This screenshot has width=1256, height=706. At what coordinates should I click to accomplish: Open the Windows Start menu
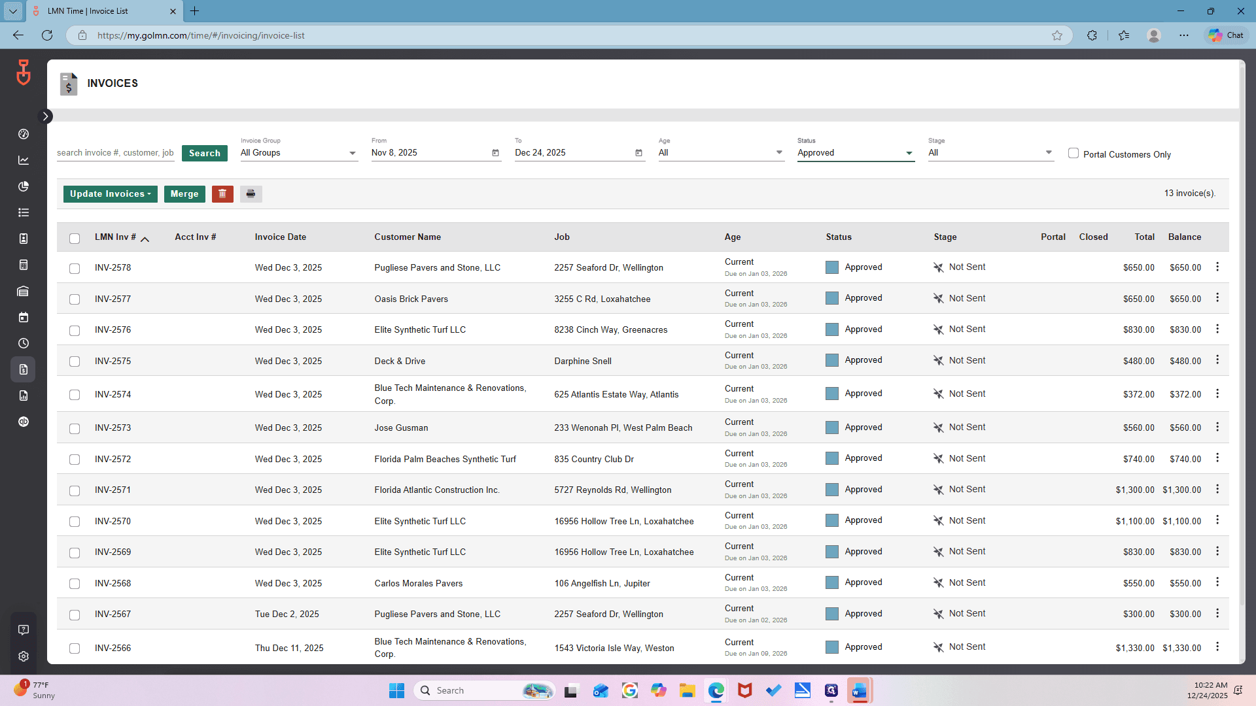[396, 690]
